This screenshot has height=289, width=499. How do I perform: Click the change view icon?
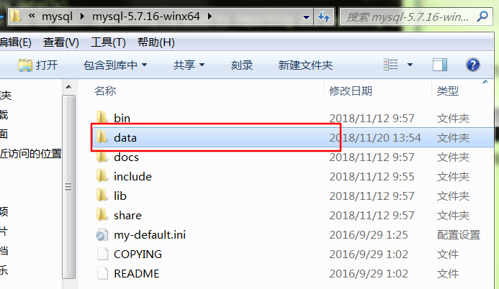click(390, 65)
